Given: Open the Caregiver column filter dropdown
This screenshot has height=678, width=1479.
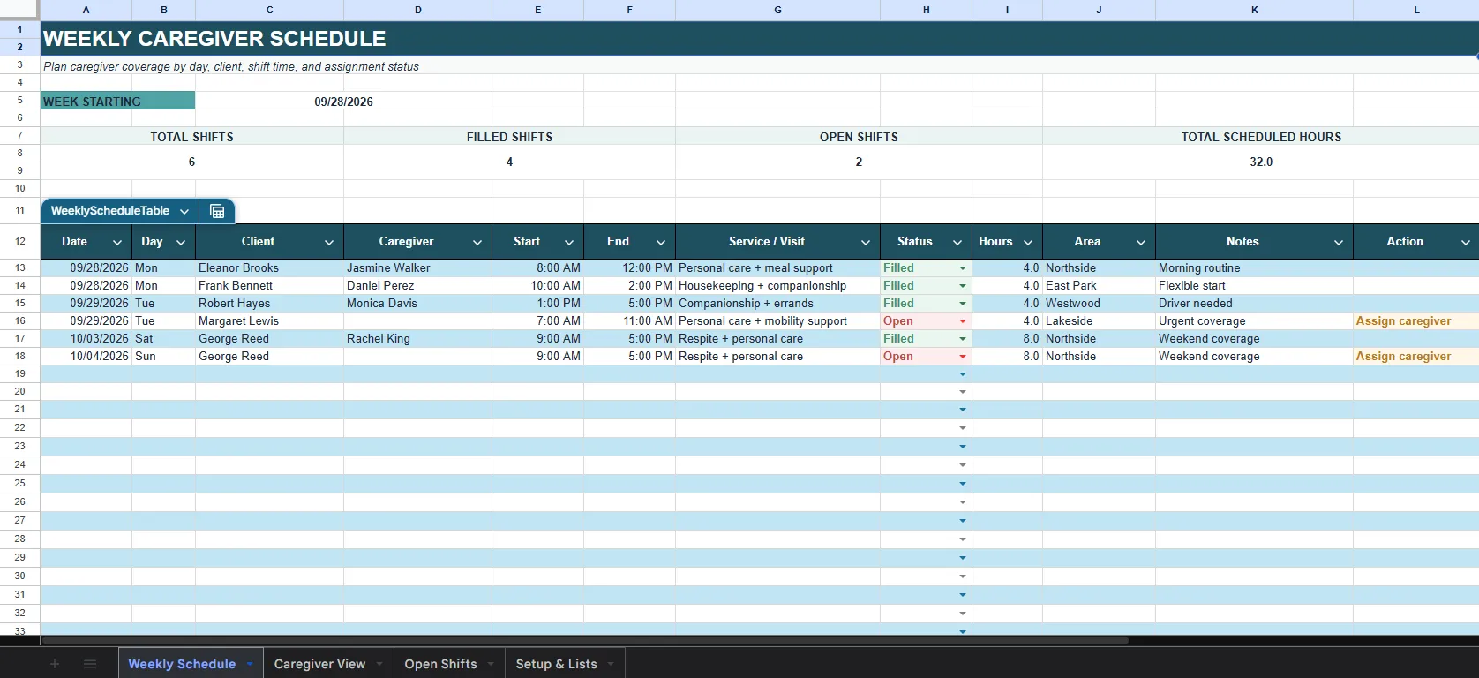Looking at the screenshot, I should pos(477,242).
